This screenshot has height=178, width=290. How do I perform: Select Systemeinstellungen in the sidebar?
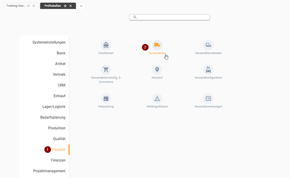49,43
